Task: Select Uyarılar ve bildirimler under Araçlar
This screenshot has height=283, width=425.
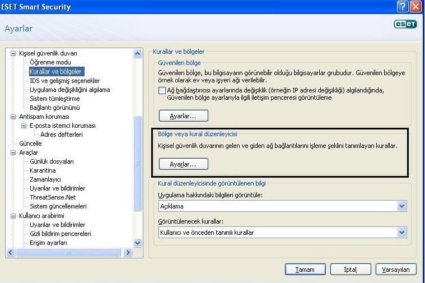Action: click(x=57, y=188)
